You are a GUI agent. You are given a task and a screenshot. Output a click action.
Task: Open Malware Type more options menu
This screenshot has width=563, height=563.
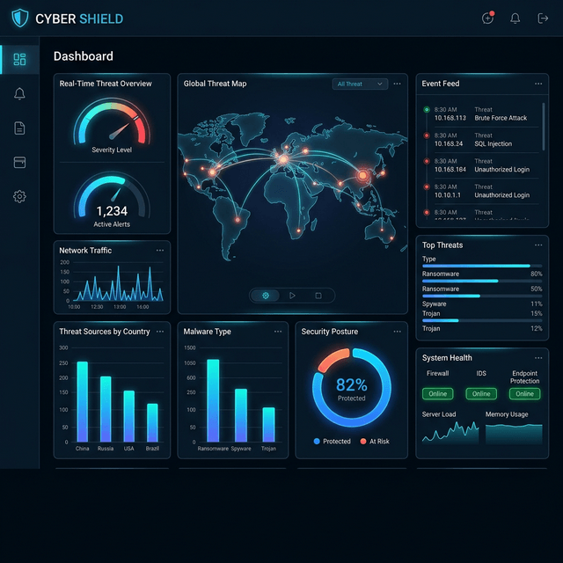point(278,332)
